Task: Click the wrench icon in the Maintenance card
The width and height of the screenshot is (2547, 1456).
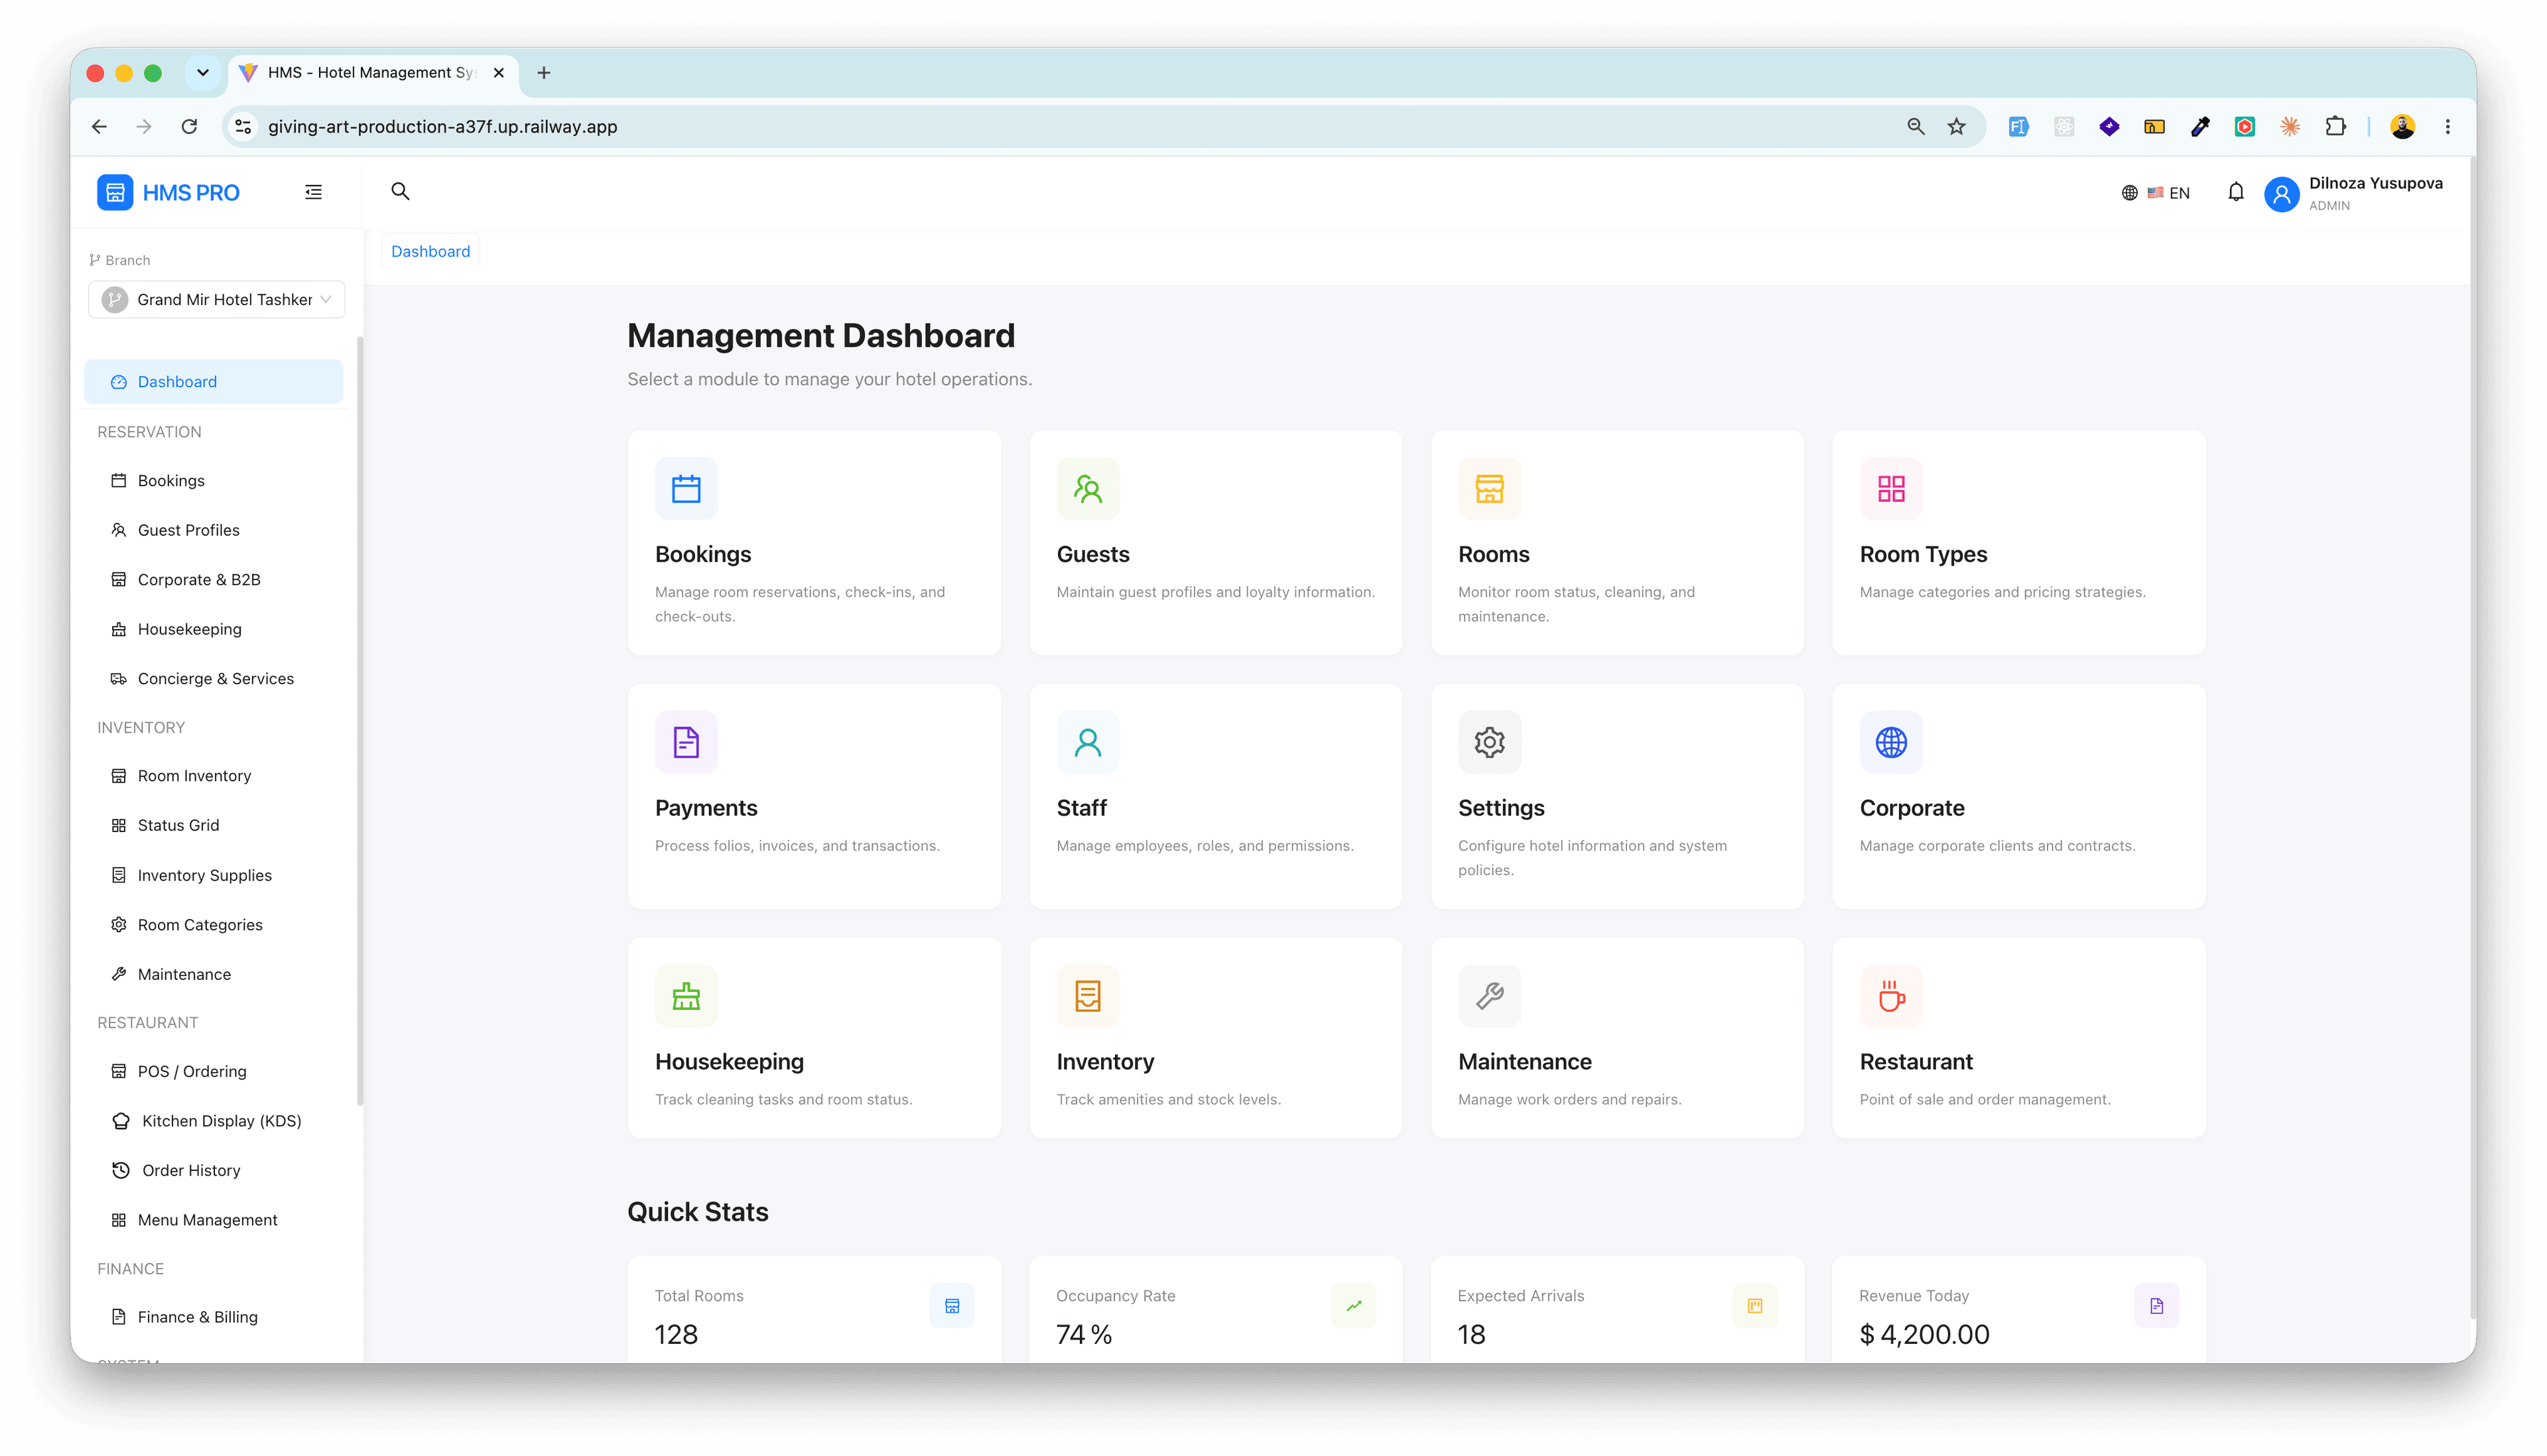Action: tap(1490, 996)
